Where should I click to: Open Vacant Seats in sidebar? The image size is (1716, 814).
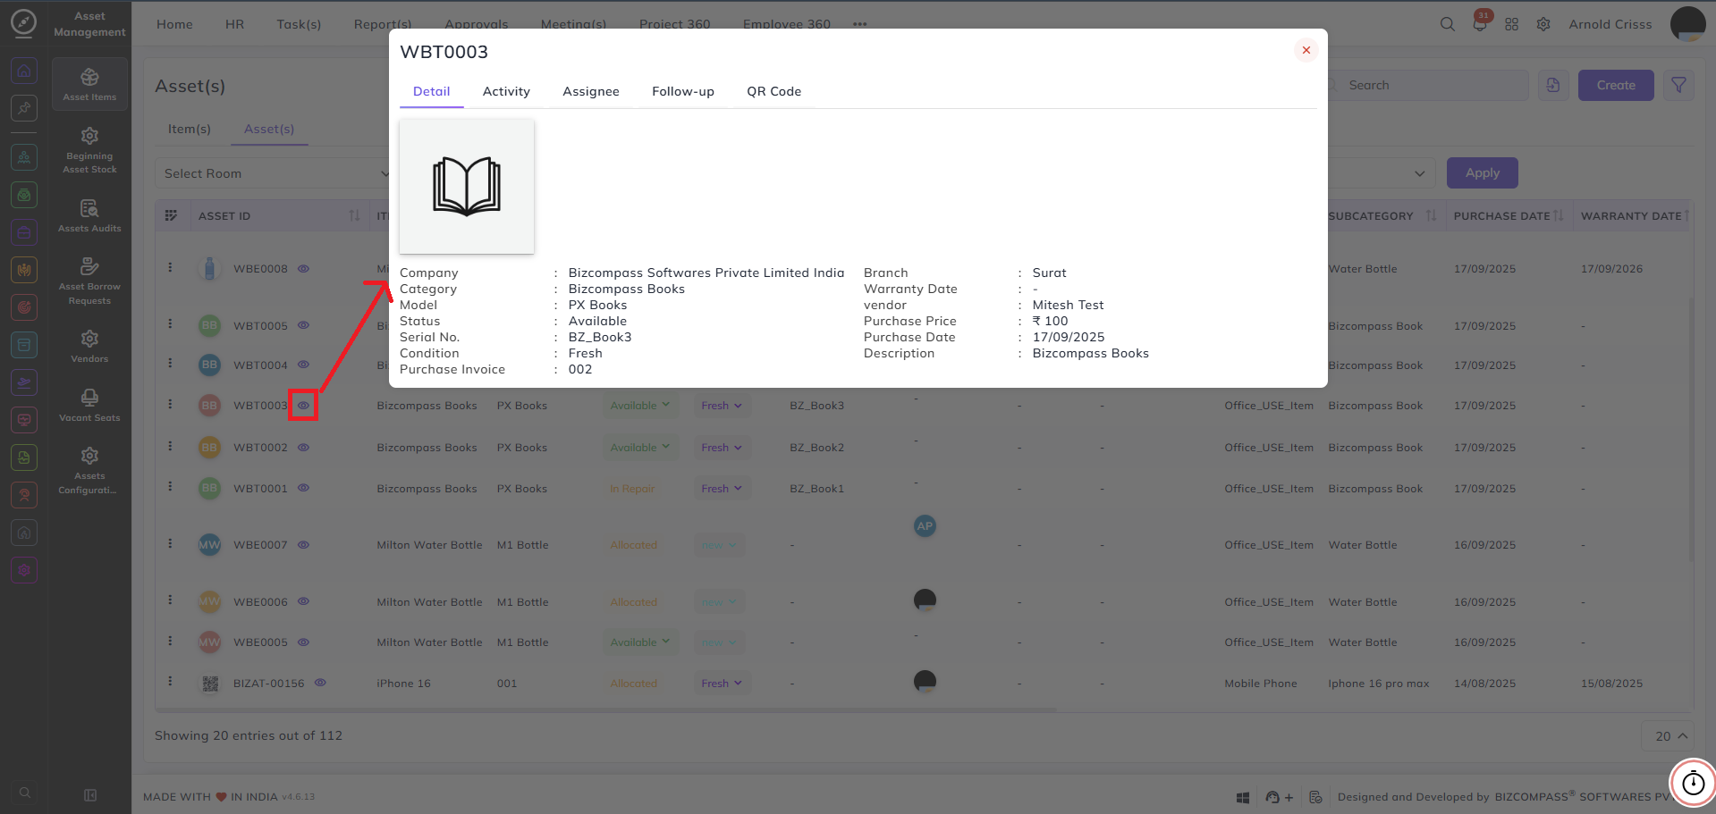(x=89, y=405)
